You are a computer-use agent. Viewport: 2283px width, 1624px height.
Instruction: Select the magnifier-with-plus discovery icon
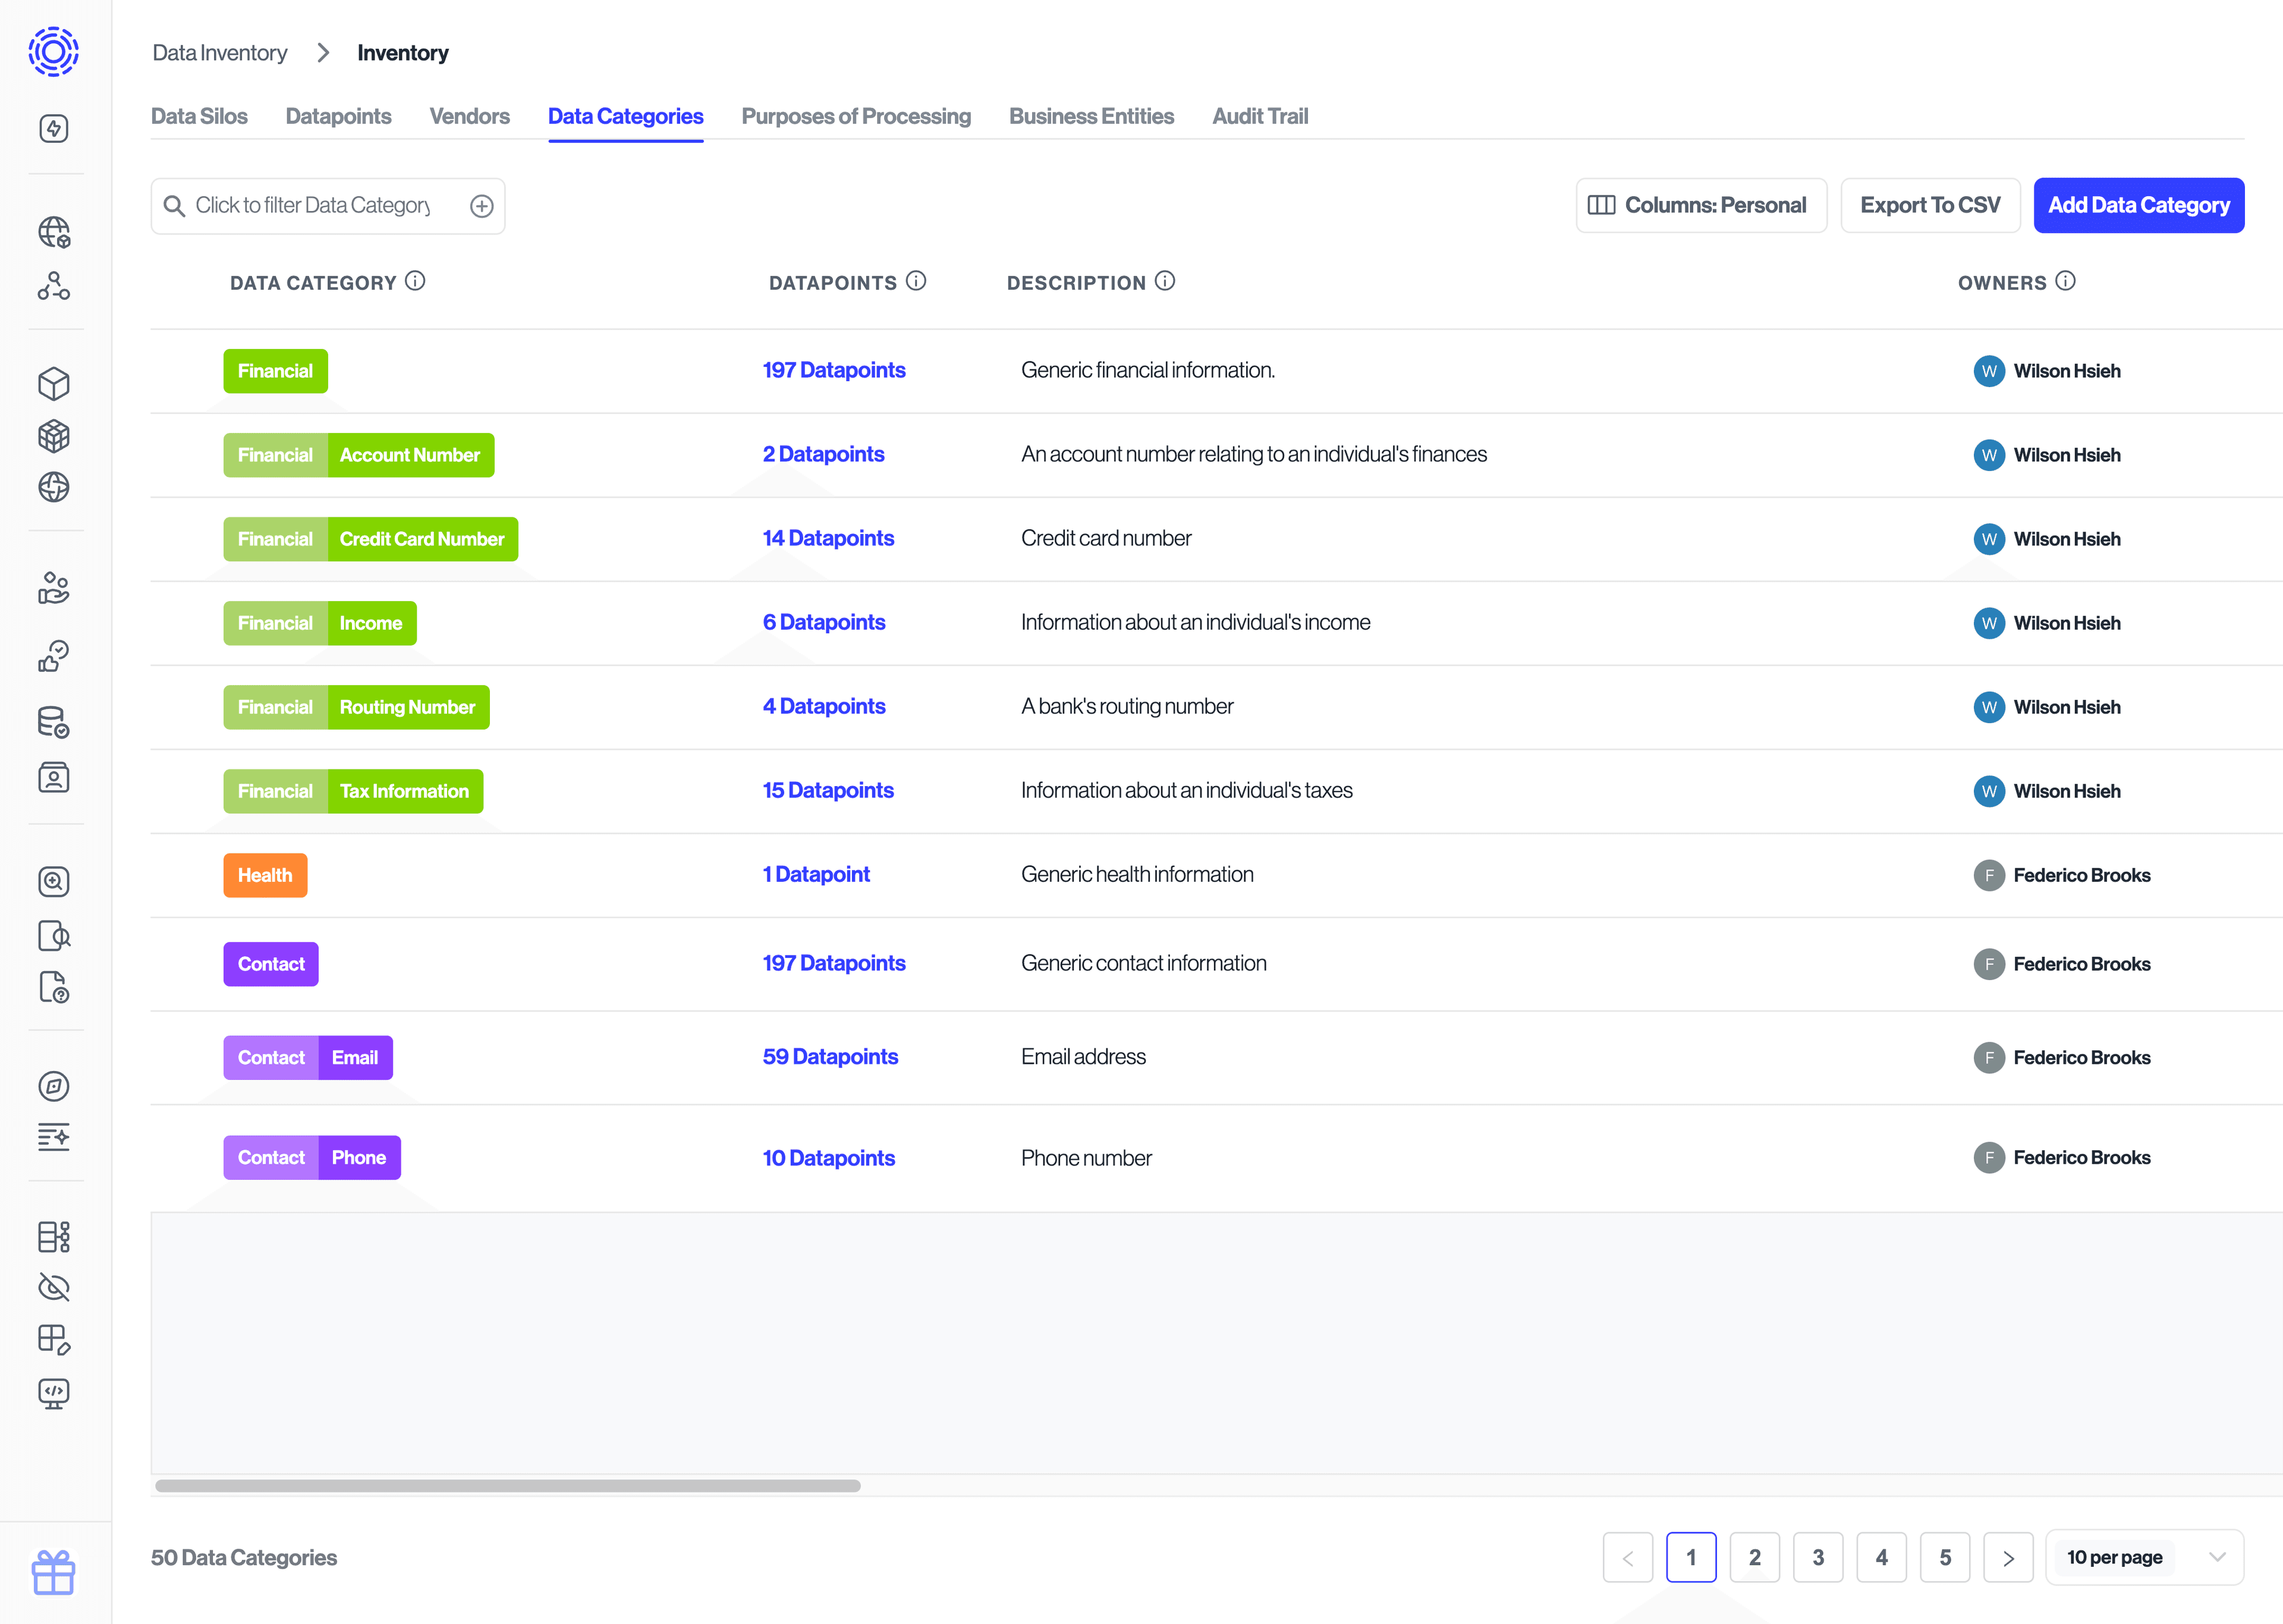click(x=55, y=882)
